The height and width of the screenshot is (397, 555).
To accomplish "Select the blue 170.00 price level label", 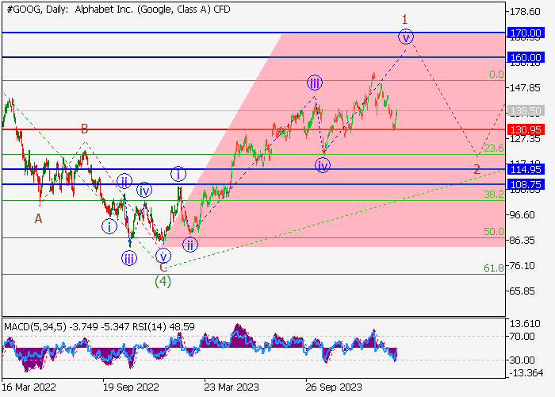I will [x=526, y=33].
